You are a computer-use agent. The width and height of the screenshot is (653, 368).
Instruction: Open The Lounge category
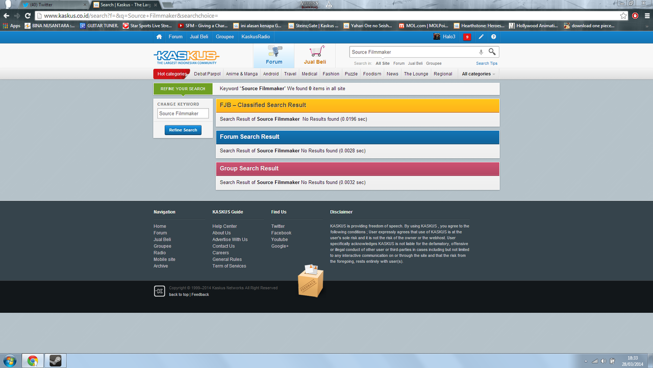pos(416,74)
